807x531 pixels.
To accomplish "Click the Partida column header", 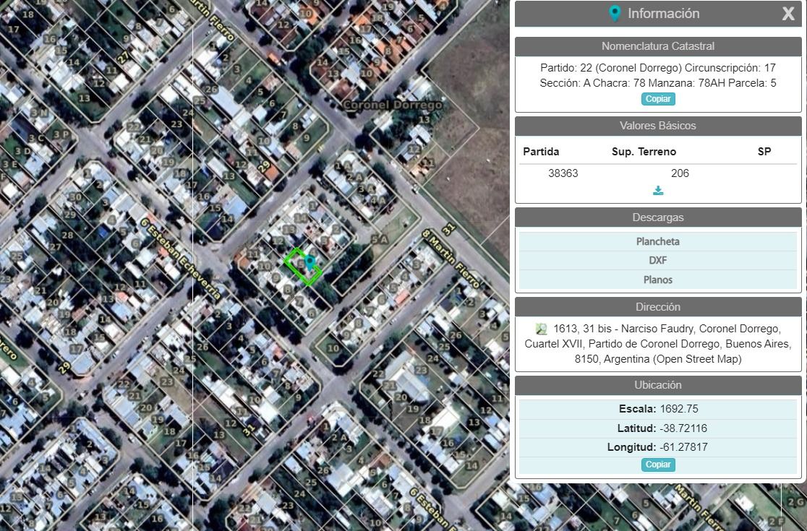I will point(541,152).
